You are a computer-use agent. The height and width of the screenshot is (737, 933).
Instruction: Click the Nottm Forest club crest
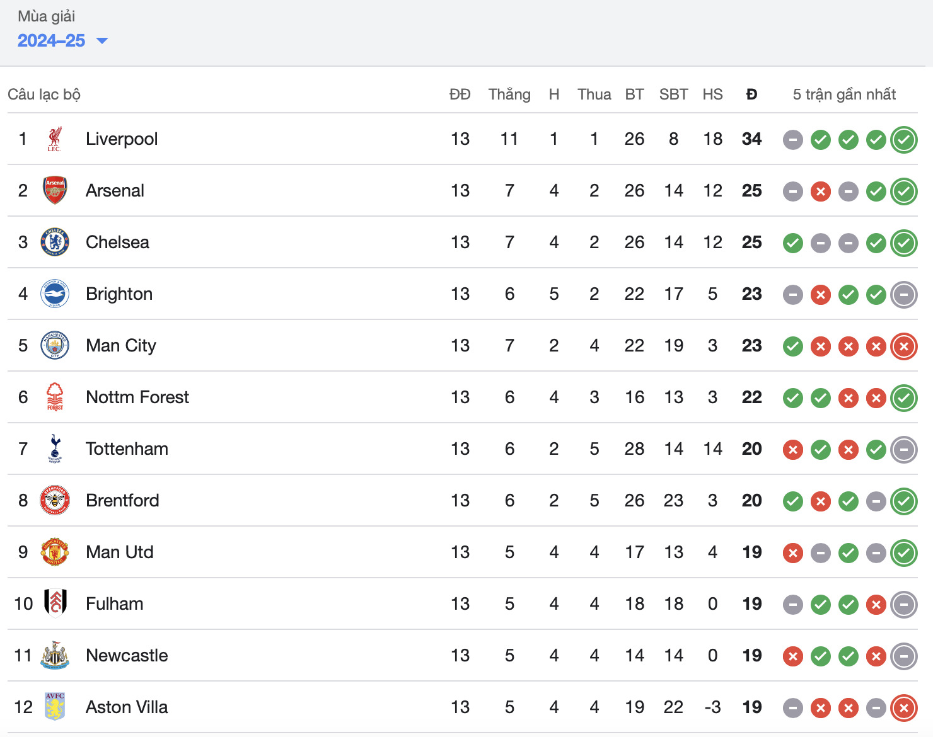pos(55,397)
